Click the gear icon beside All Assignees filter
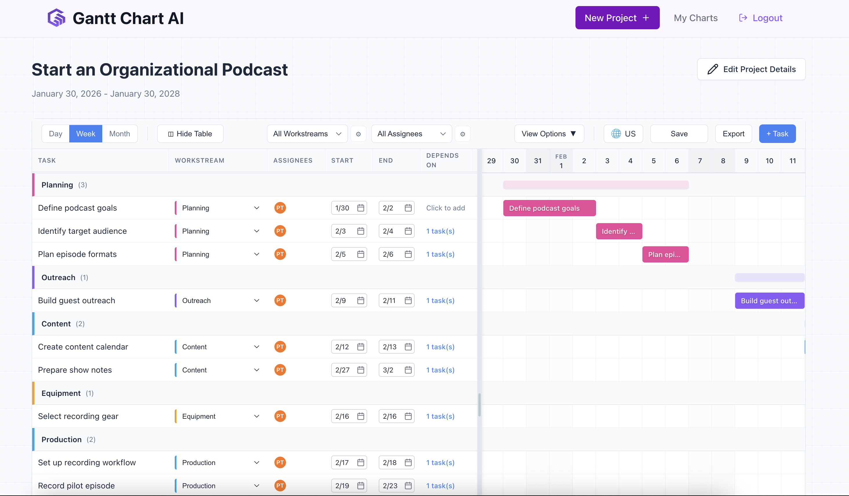Screen dimensions: 849x496 (462, 134)
